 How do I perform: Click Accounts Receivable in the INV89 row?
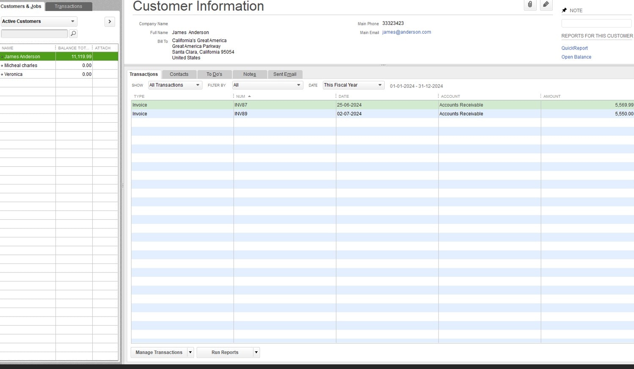coord(489,114)
